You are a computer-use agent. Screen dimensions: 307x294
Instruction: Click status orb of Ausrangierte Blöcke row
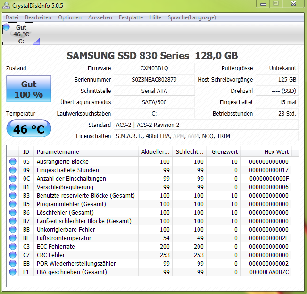coord(13,161)
